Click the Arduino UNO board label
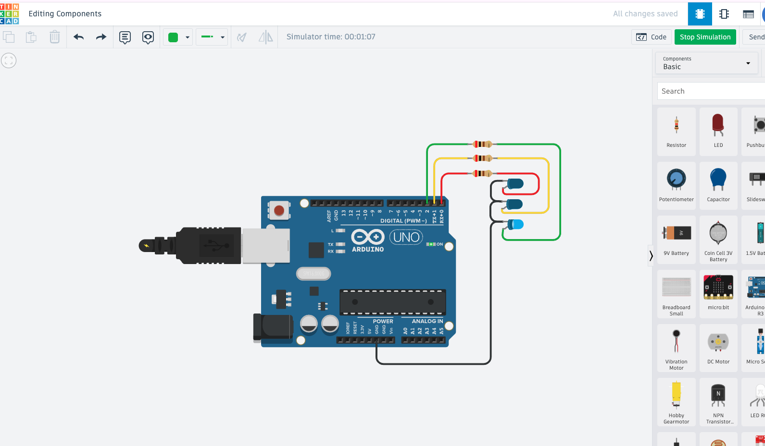Viewport: 765px width, 446px height. (x=407, y=237)
